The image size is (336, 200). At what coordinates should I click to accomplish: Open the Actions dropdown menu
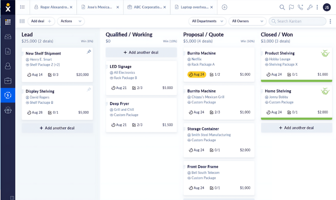point(71,21)
